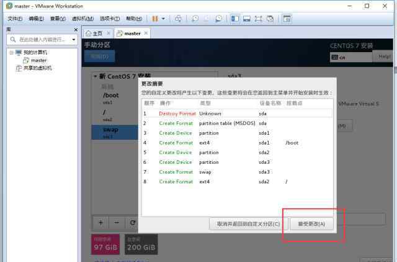397x262 pixels.
Task: Click the 完成(D) done button
Action: (99, 56)
